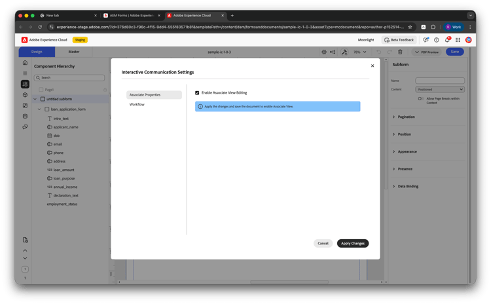Switch to the AEM Forms browser tab
Image resolution: width=491 pixels, height=304 pixels.
coord(132,15)
